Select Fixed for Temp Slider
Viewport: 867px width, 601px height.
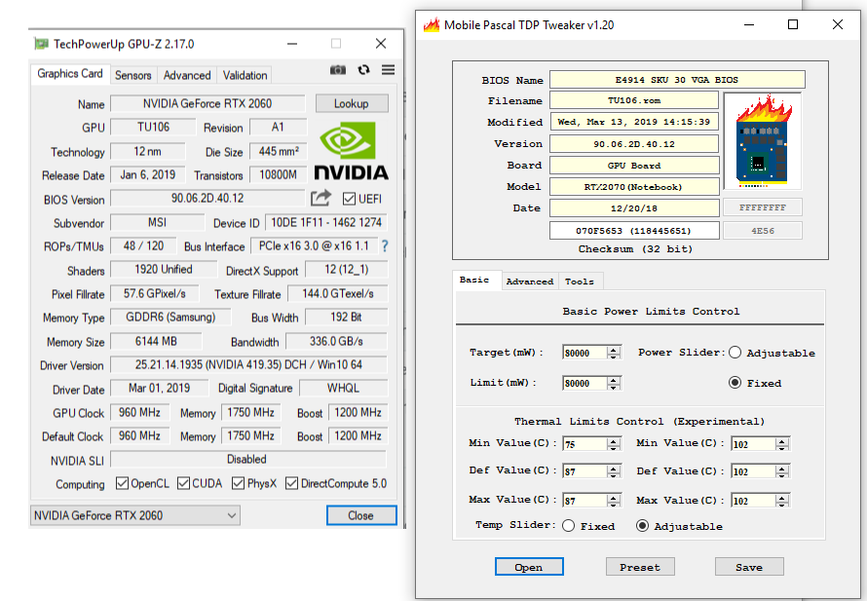pyautogui.click(x=568, y=526)
